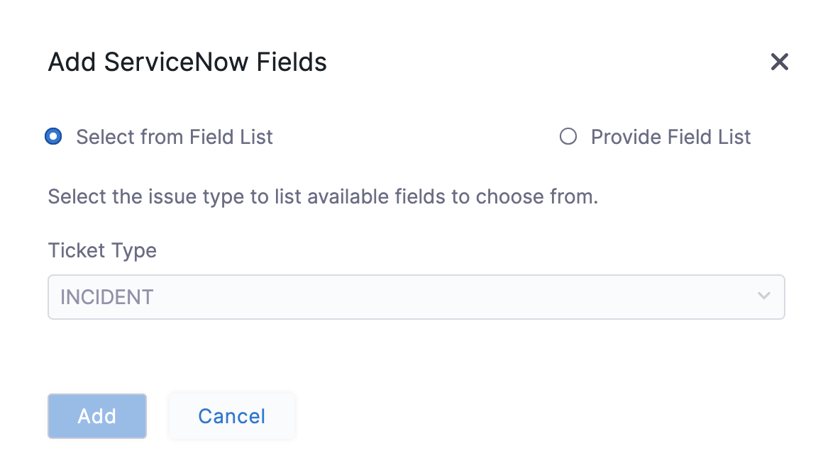Viewport: 840px width, 458px height.
Task: Click the empty unselected radio circle
Action: coord(568,137)
